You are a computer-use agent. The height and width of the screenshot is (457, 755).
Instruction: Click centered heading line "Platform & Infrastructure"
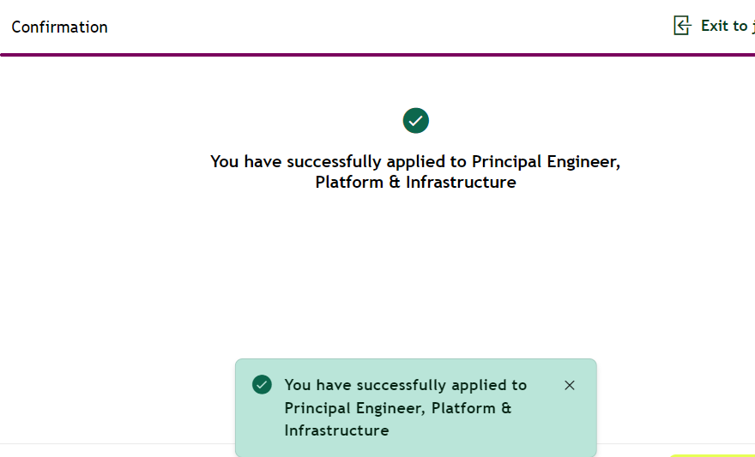415,183
